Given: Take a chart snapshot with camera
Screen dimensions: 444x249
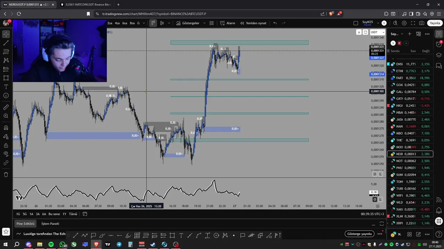Looking at the screenshot, I should 421,23.
